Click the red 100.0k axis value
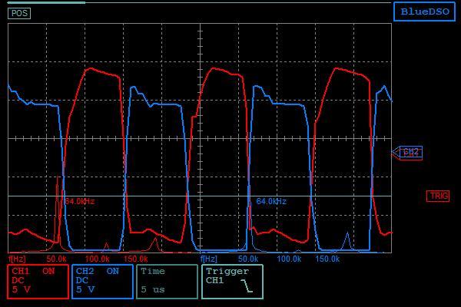This screenshot has height=307, width=461. pos(97,259)
